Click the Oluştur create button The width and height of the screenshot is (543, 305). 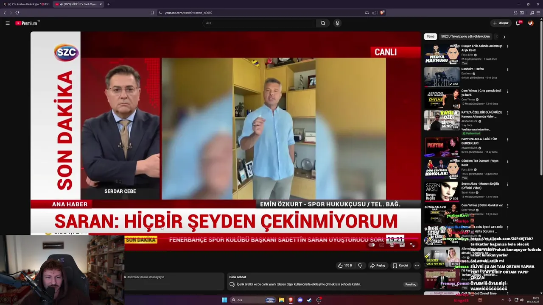(x=501, y=23)
